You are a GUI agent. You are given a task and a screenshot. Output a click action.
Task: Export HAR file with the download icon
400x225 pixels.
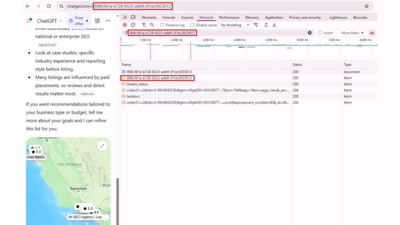274,25
